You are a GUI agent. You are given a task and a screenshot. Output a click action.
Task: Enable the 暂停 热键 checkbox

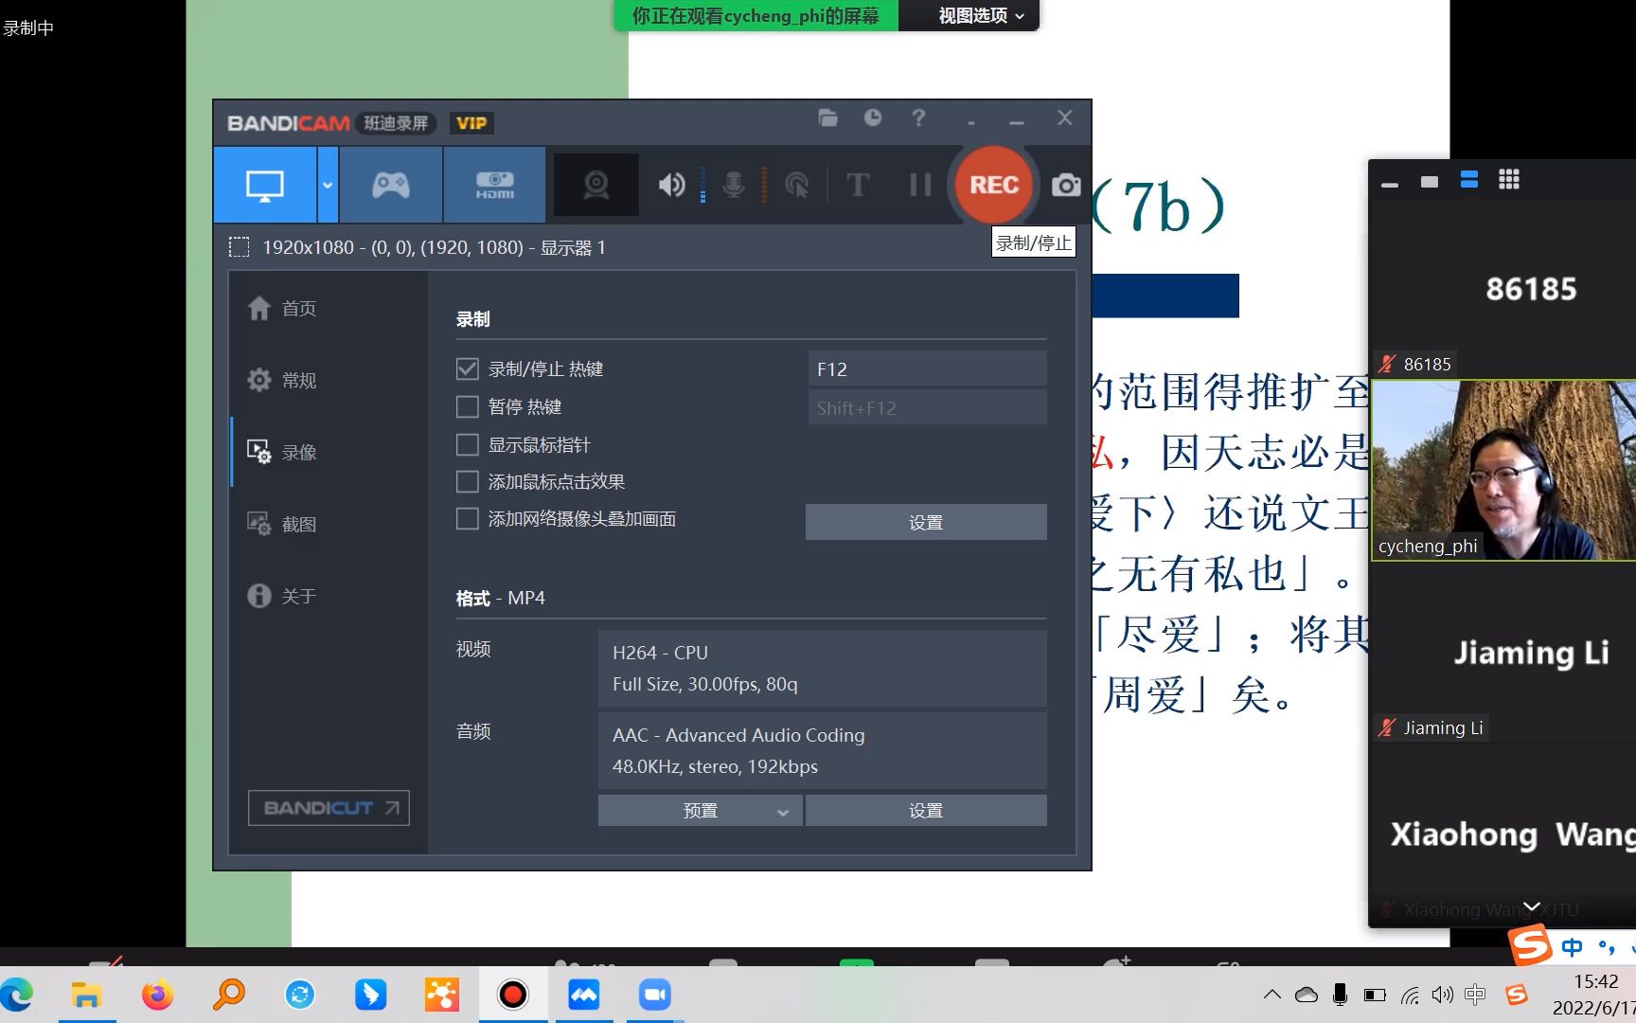point(468,407)
